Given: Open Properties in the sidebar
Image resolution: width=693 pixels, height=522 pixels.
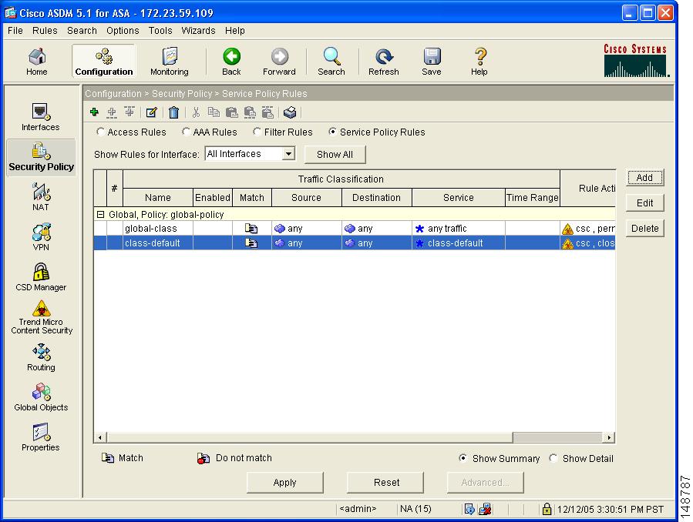Looking at the screenshot, I should (40, 437).
